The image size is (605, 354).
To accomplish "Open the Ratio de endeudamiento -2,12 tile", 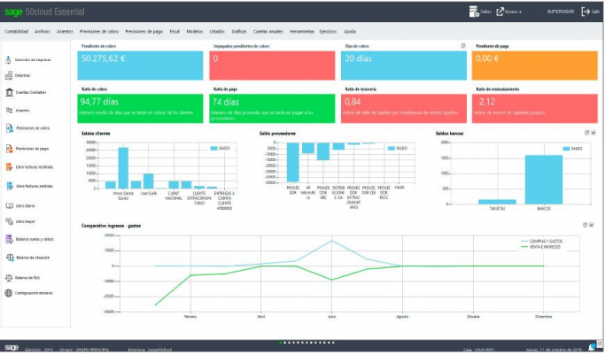I will pyautogui.click(x=535, y=109).
